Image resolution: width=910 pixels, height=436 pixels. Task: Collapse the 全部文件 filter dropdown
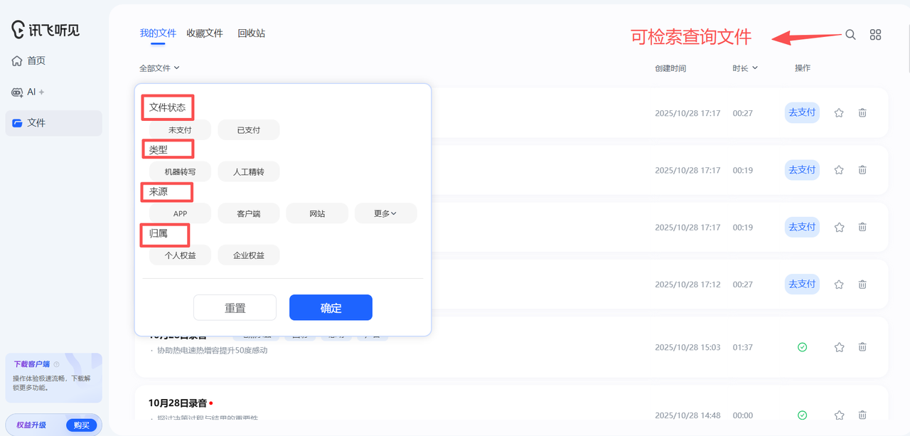tap(159, 68)
